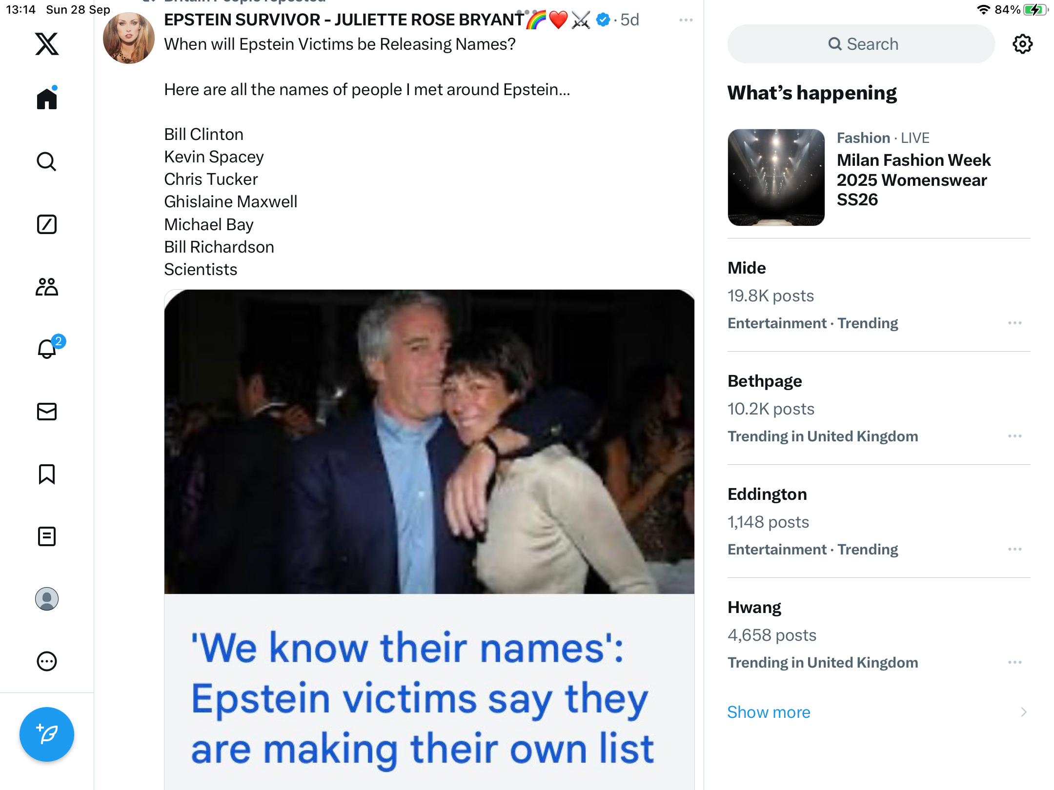Compose a new post
Image resolution: width=1054 pixels, height=790 pixels.
[x=47, y=734]
